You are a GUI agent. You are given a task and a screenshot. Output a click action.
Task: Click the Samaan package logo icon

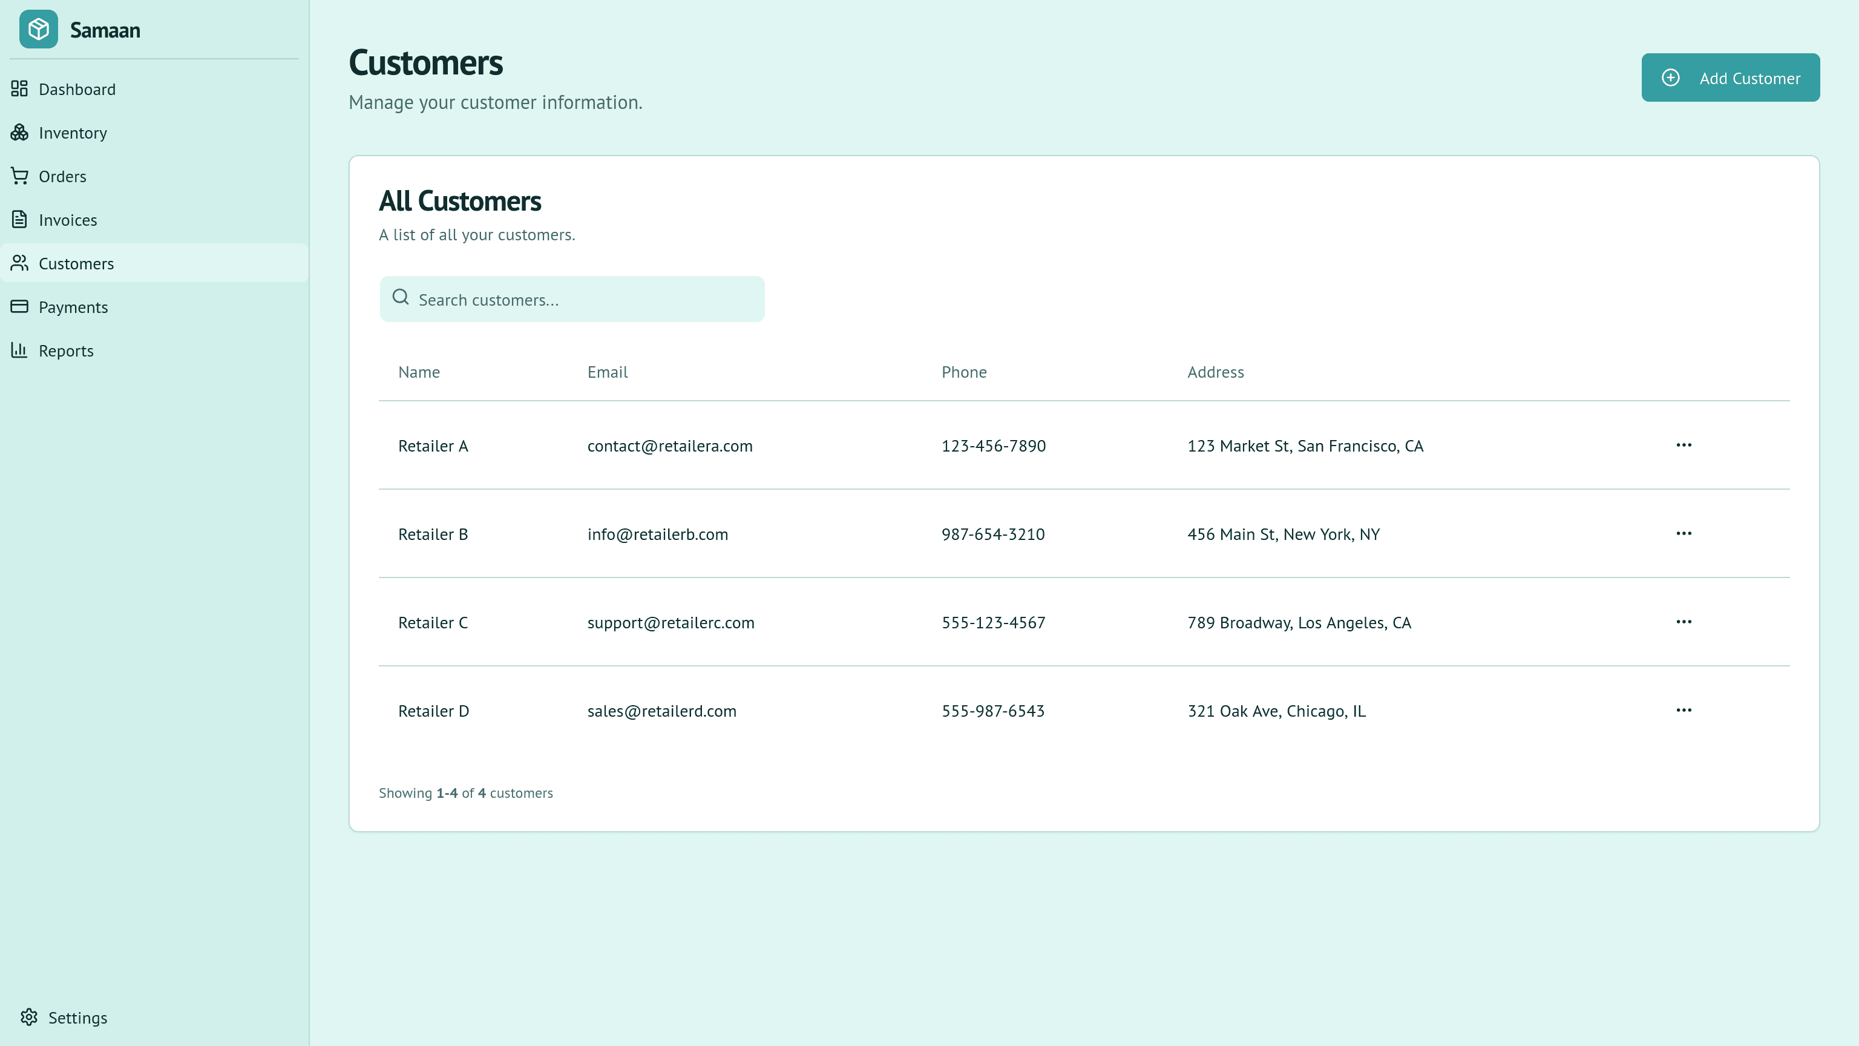click(x=39, y=30)
